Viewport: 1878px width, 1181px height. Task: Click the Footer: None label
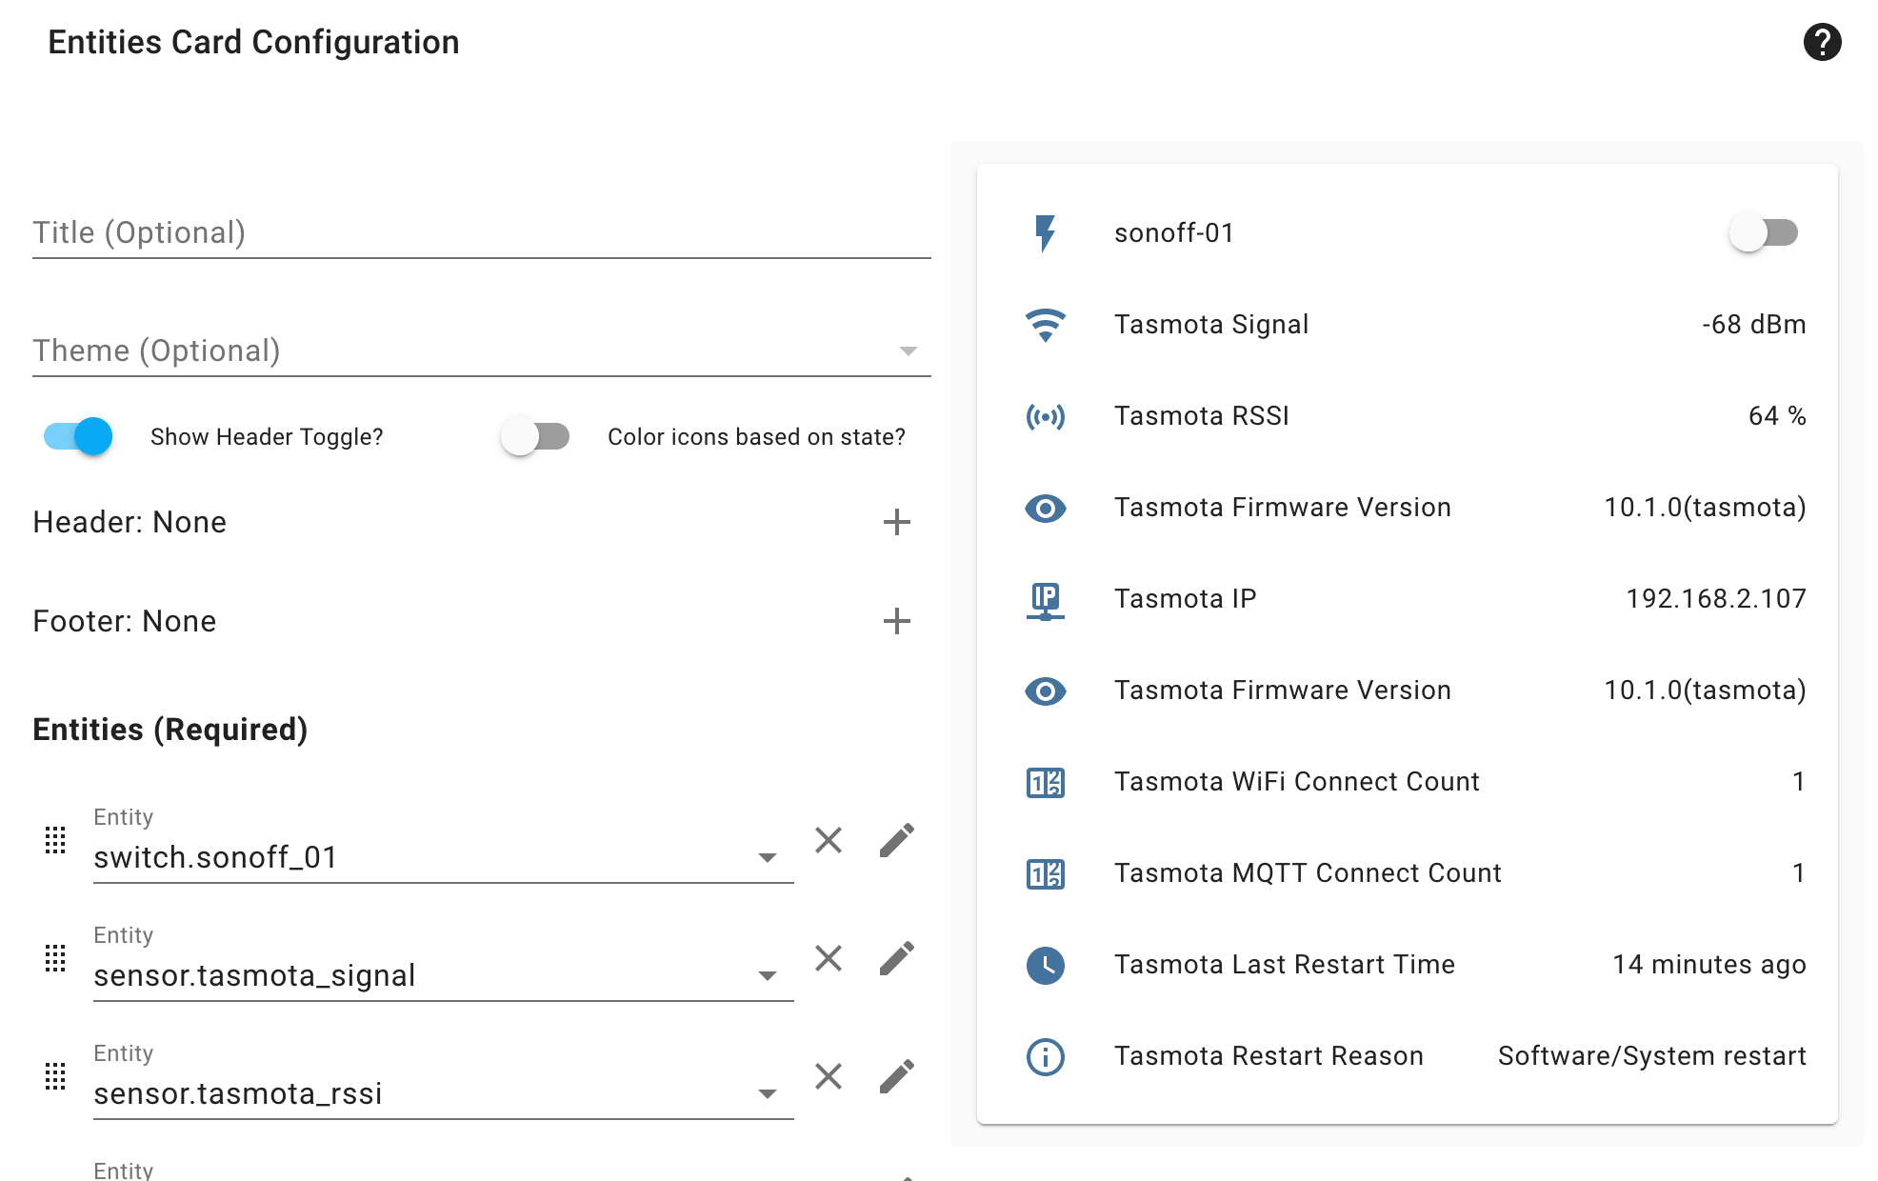pyautogui.click(x=125, y=621)
